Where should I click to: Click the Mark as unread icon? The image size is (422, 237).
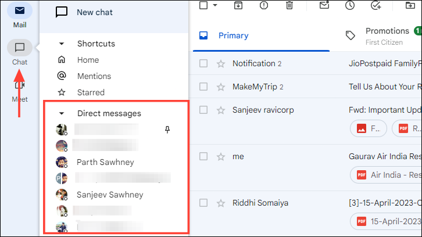[324, 5]
